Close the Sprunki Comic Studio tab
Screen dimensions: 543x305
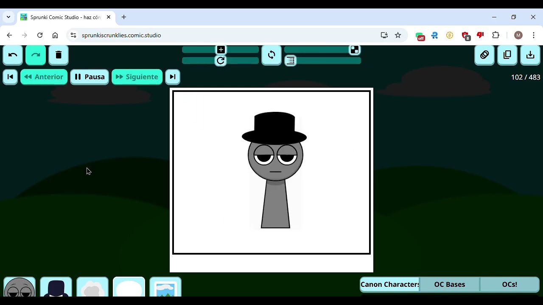point(109,17)
